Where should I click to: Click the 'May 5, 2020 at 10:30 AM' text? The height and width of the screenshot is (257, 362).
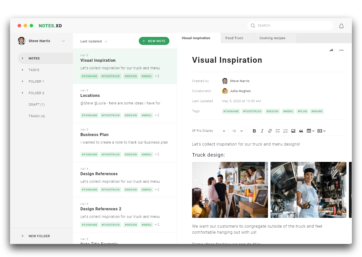click(x=241, y=101)
